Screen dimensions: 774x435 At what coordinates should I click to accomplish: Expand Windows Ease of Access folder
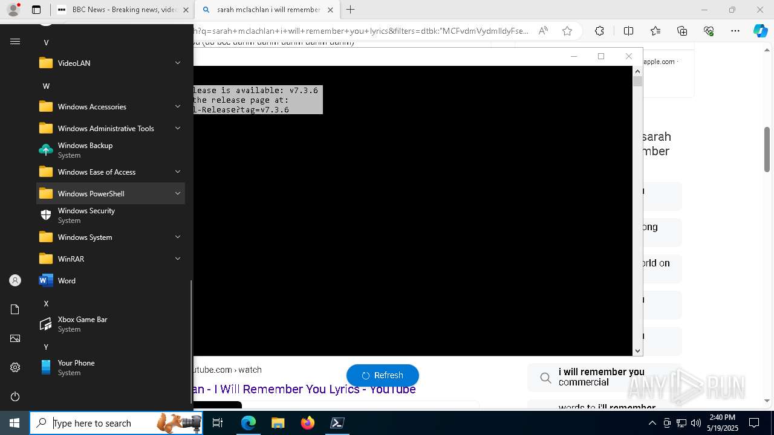tap(111, 172)
